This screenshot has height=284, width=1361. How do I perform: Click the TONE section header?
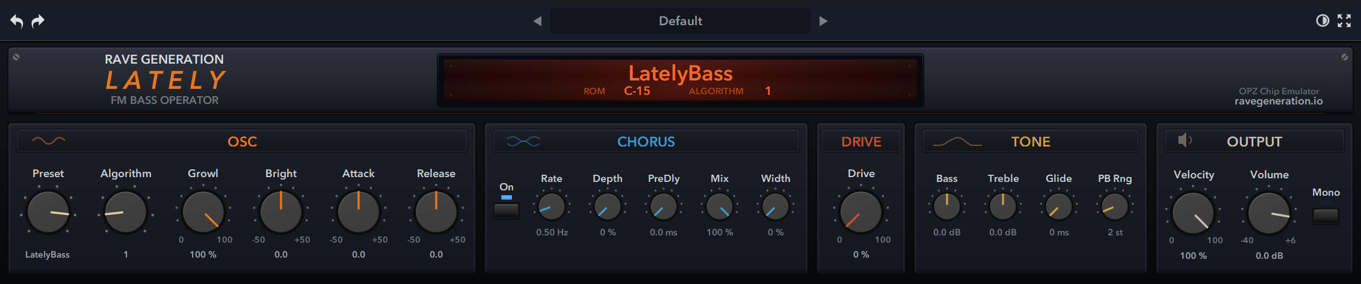pyautogui.click(x=1030, y=142)
